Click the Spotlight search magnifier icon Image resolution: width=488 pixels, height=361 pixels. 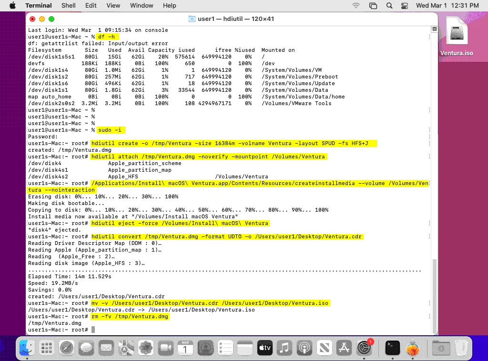pyautogui.click(x=389, y=6)
